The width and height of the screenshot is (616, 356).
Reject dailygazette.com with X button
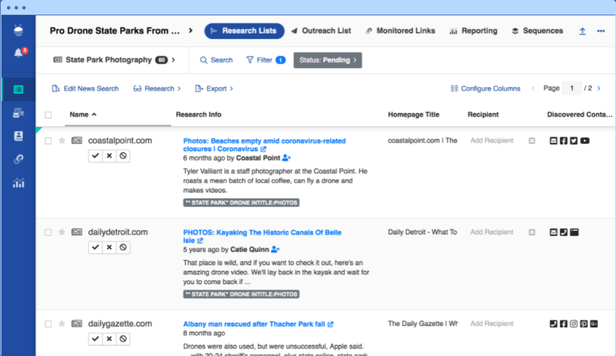[109, 339]
